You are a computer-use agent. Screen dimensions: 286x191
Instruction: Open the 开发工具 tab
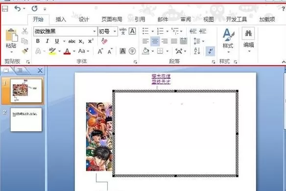(237, 19)
